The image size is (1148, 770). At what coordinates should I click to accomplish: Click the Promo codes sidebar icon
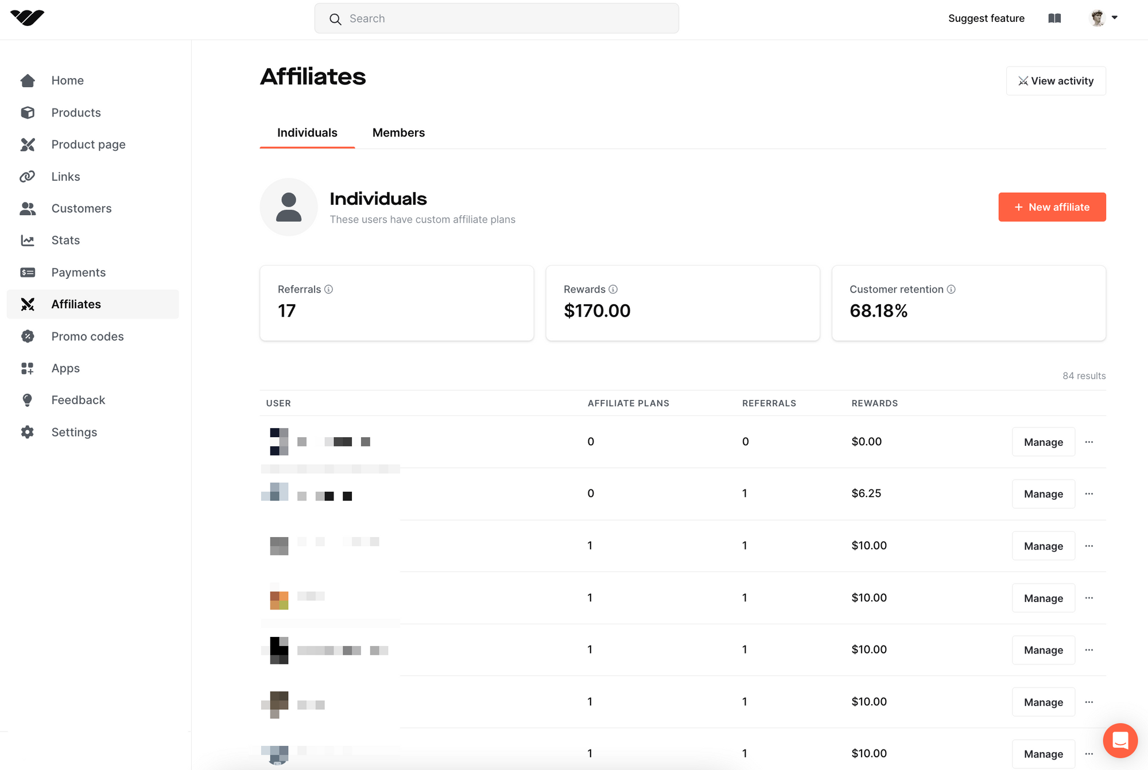[x=28, y=336]
